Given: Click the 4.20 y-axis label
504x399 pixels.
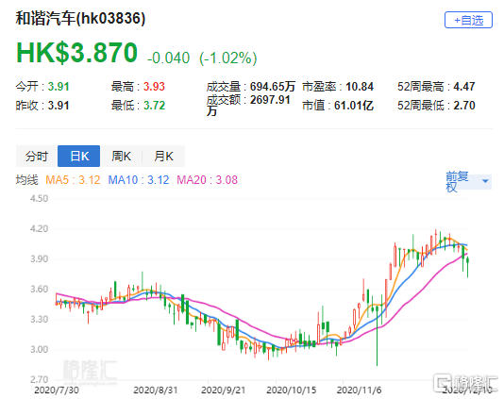Looking at the screenshot, I should tap(40, 228).
